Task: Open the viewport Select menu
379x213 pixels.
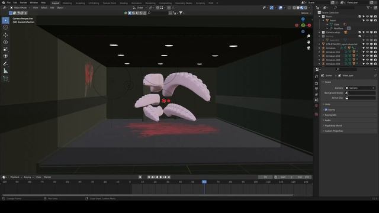Action: click(x=44, y=8)
